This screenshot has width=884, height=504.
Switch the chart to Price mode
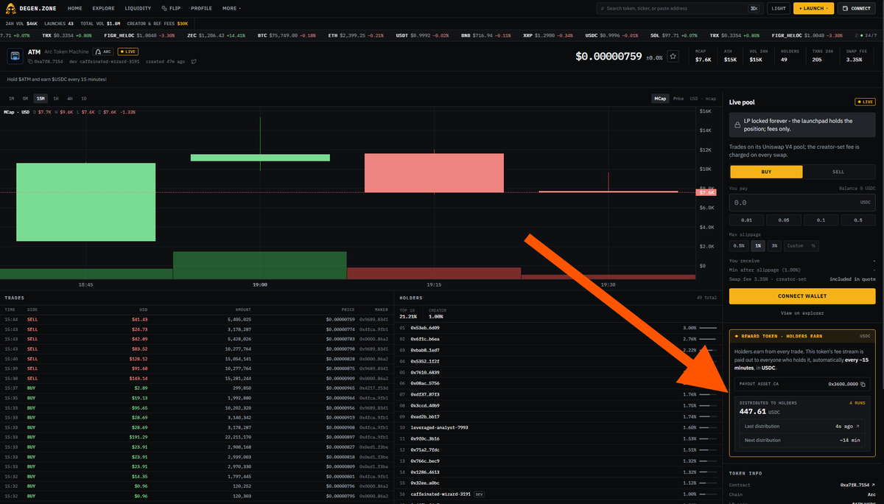coord(678,98)
